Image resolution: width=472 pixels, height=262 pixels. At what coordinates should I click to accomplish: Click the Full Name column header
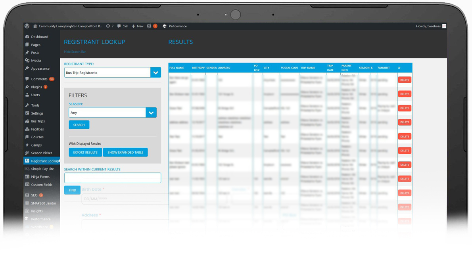point(177,68)
